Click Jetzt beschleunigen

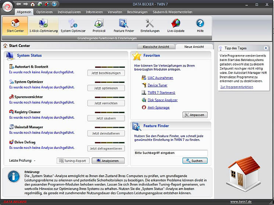(106, 73)
